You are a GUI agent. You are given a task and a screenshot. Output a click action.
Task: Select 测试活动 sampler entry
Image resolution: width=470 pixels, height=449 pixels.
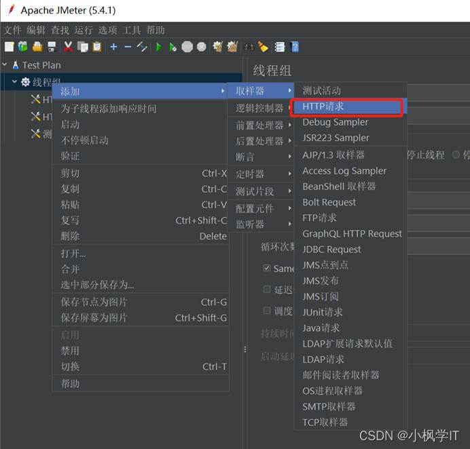point(350,90)
